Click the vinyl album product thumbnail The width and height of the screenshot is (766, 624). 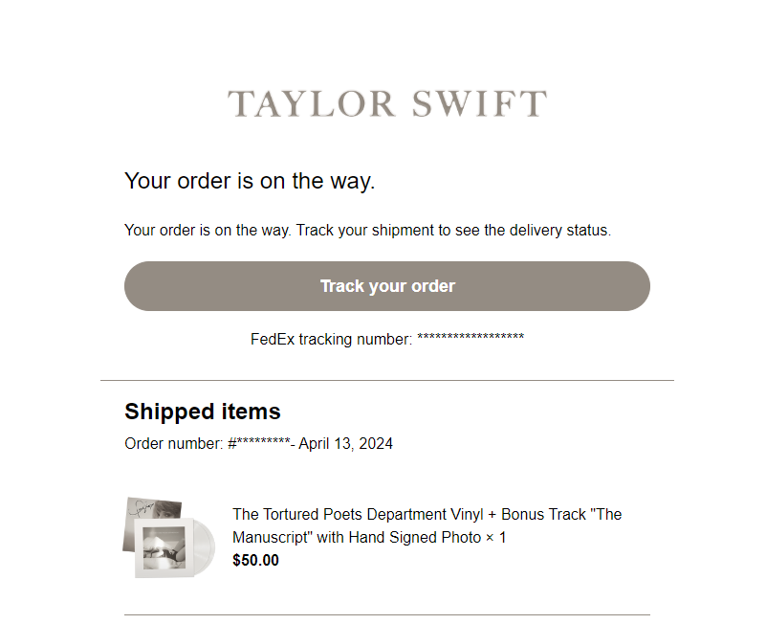click(169, 537)
